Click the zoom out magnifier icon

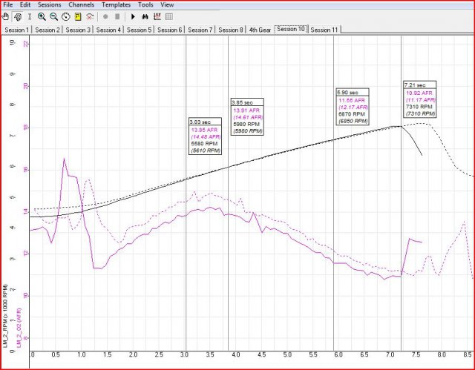pyautogui.click(x=54, y=16)
